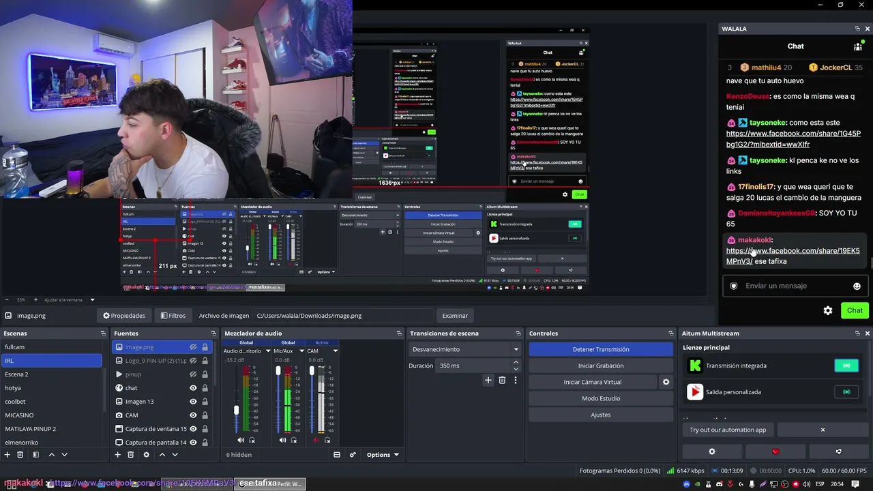Add a new source in Fuentes
873x491 pixels.
coord(118,455)
